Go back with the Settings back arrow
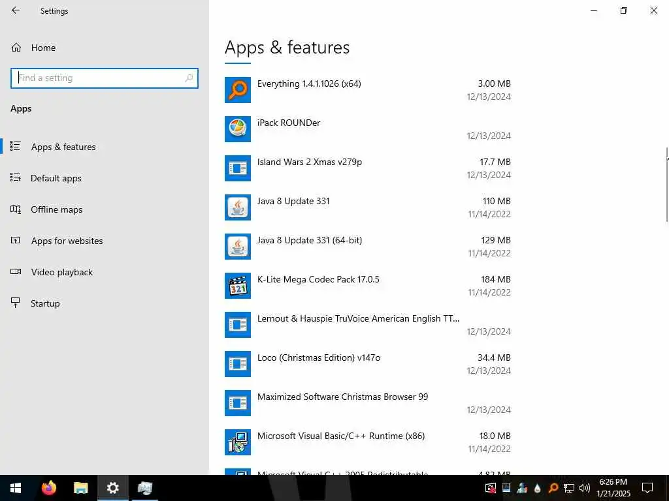 tap(16, 10)
